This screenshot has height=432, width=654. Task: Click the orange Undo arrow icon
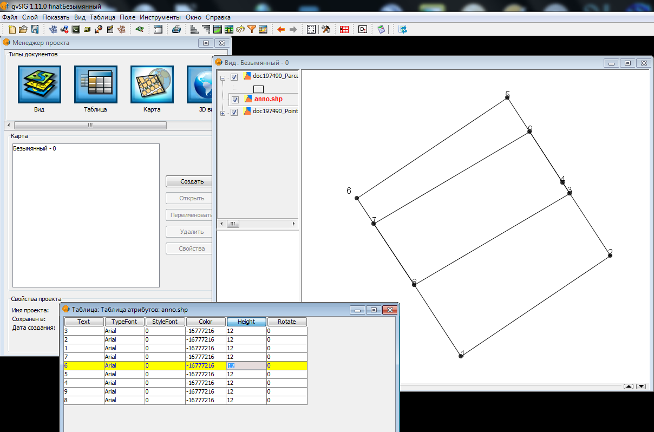(x=281, y=29)
